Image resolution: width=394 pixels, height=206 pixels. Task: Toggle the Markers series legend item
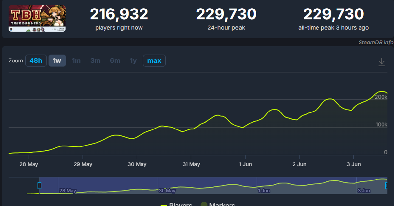[x=218, y=205]
